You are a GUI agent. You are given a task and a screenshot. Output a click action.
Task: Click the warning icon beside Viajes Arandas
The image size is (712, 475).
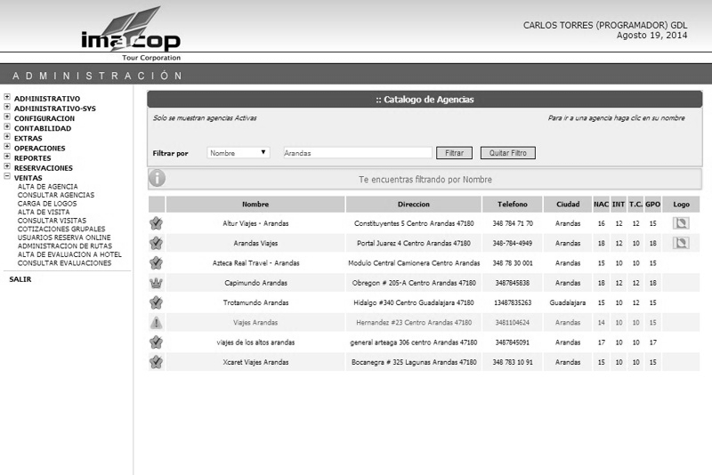click(157, 322)
